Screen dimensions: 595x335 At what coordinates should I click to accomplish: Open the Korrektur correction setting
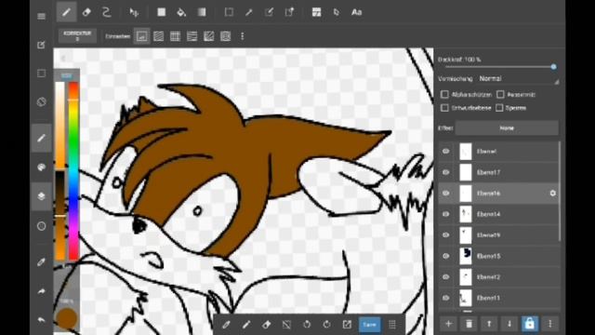pyautogui.click(x=77, y=36)
